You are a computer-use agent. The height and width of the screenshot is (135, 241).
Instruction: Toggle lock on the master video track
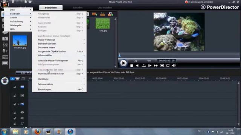(15, 87)
